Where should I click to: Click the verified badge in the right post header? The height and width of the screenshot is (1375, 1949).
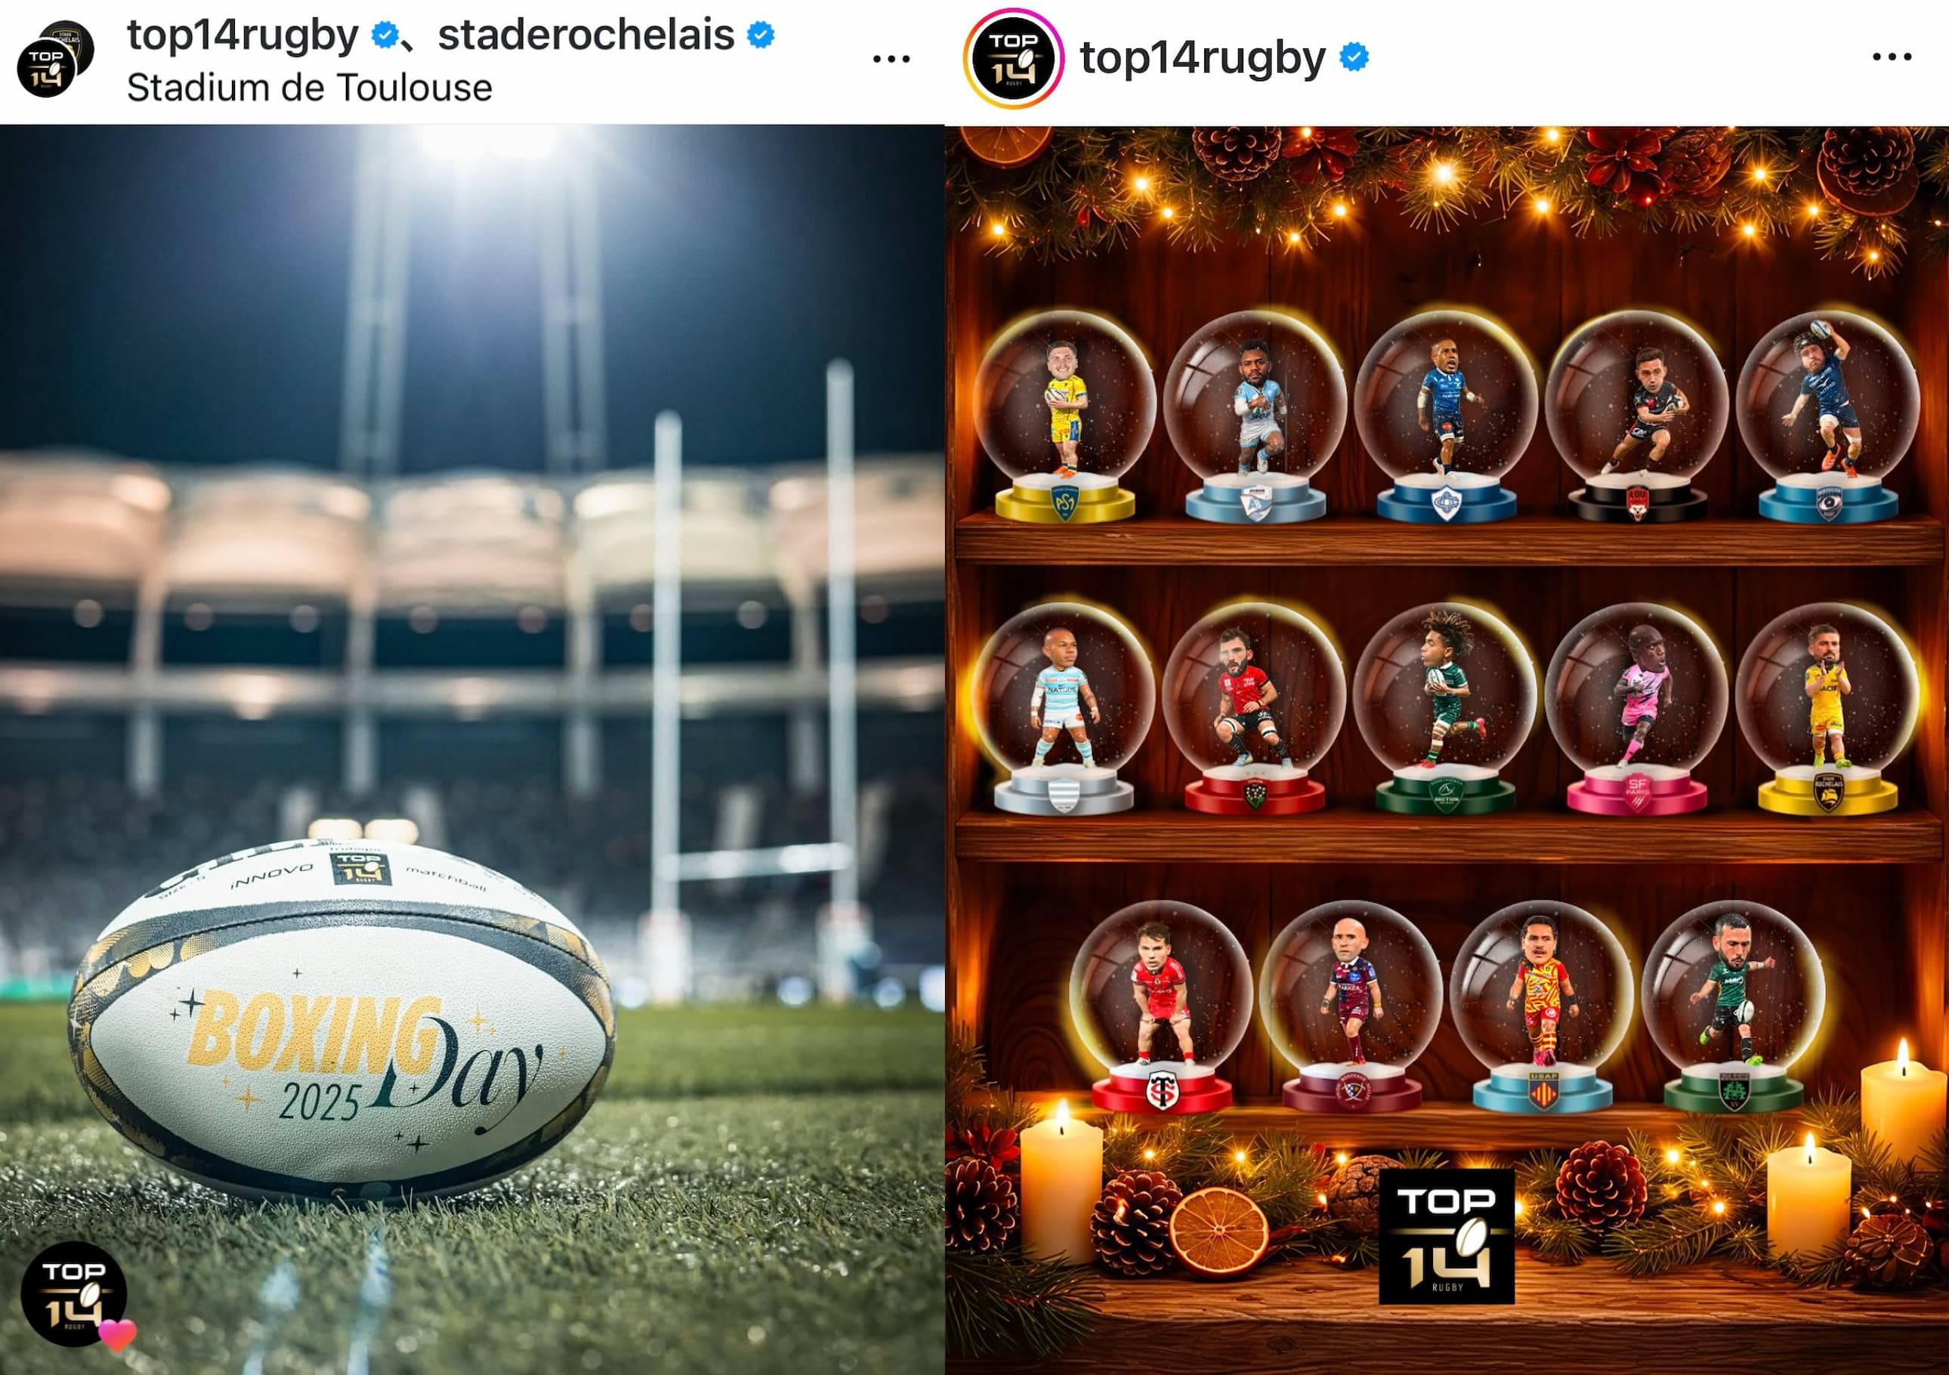click(1353, 57)
